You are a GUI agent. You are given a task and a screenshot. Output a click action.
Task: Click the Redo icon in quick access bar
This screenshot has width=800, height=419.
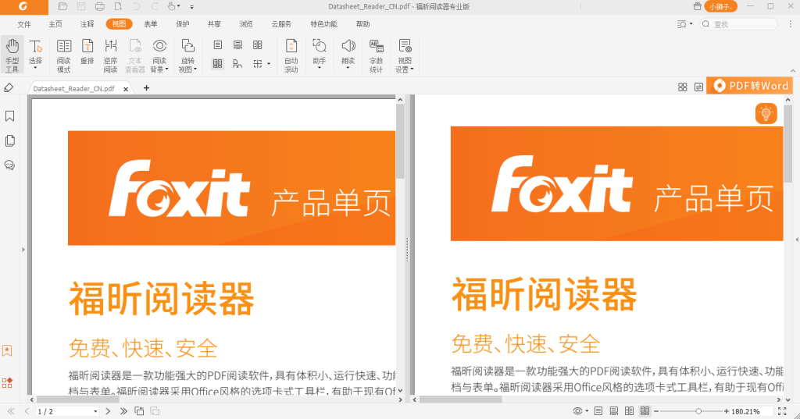click(155, 6)
